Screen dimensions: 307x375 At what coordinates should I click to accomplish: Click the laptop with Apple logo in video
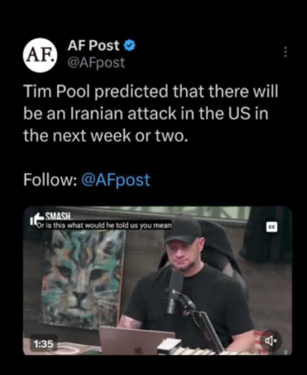tap(137, 340)
